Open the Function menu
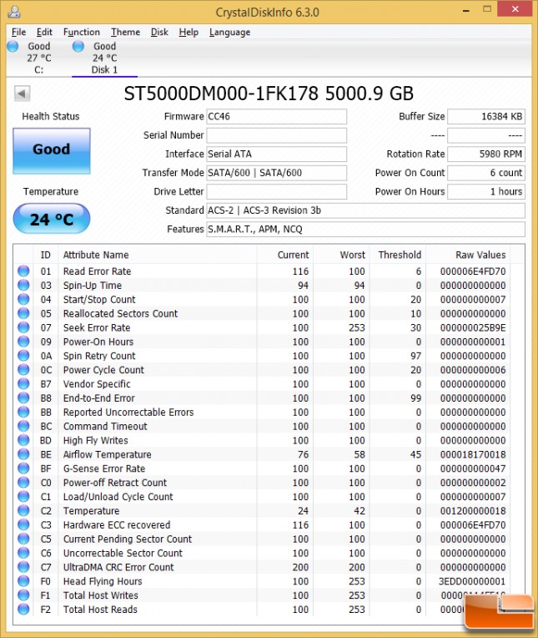 pos(81,32)
